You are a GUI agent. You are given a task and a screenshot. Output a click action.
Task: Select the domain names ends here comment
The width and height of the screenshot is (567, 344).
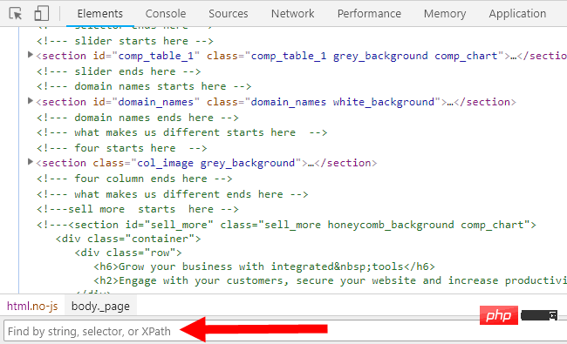coord(138,118)
